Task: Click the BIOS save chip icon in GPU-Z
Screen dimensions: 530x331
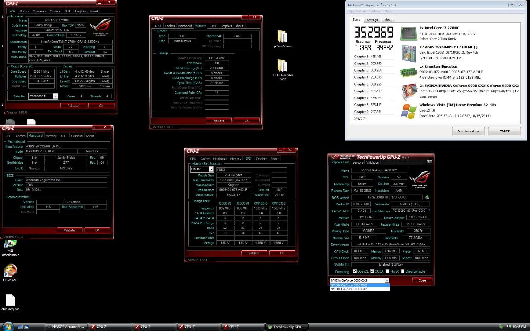Action: 427,197
